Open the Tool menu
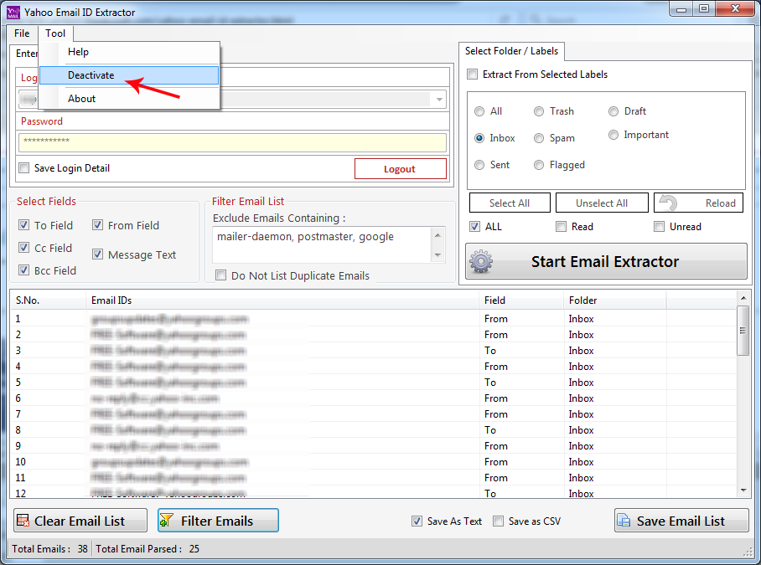Image resolution: width=761 pixels, height=565 pixels. click(55, 33)
